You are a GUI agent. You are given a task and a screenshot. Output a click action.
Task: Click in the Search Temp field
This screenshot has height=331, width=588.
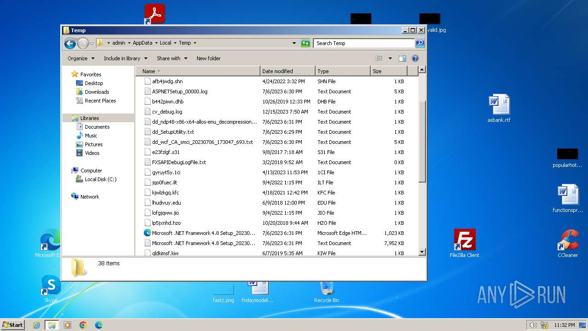tap(364, 43)
